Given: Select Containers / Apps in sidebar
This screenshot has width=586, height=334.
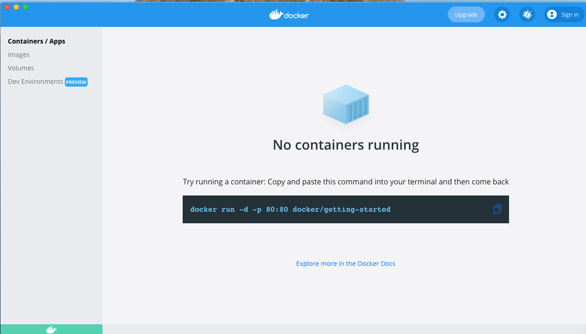Looking at the screenshot, I should click(37, 41).
